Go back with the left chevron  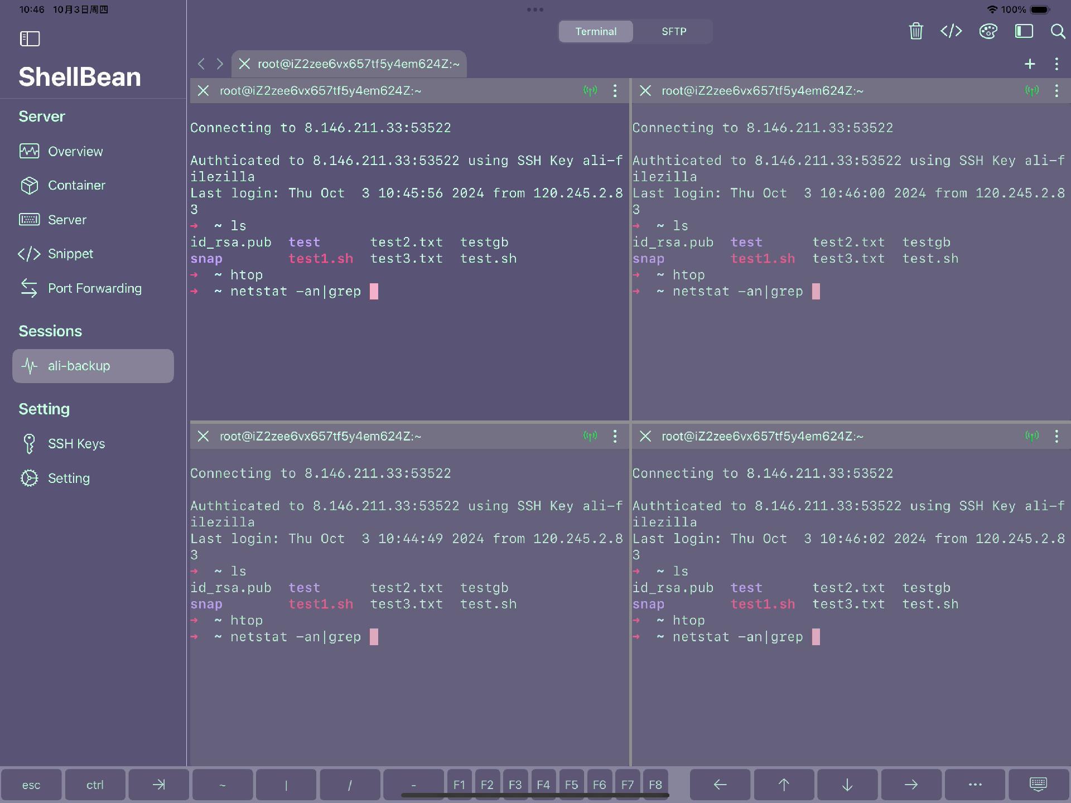pyautogui.click(x=201, y=64)
